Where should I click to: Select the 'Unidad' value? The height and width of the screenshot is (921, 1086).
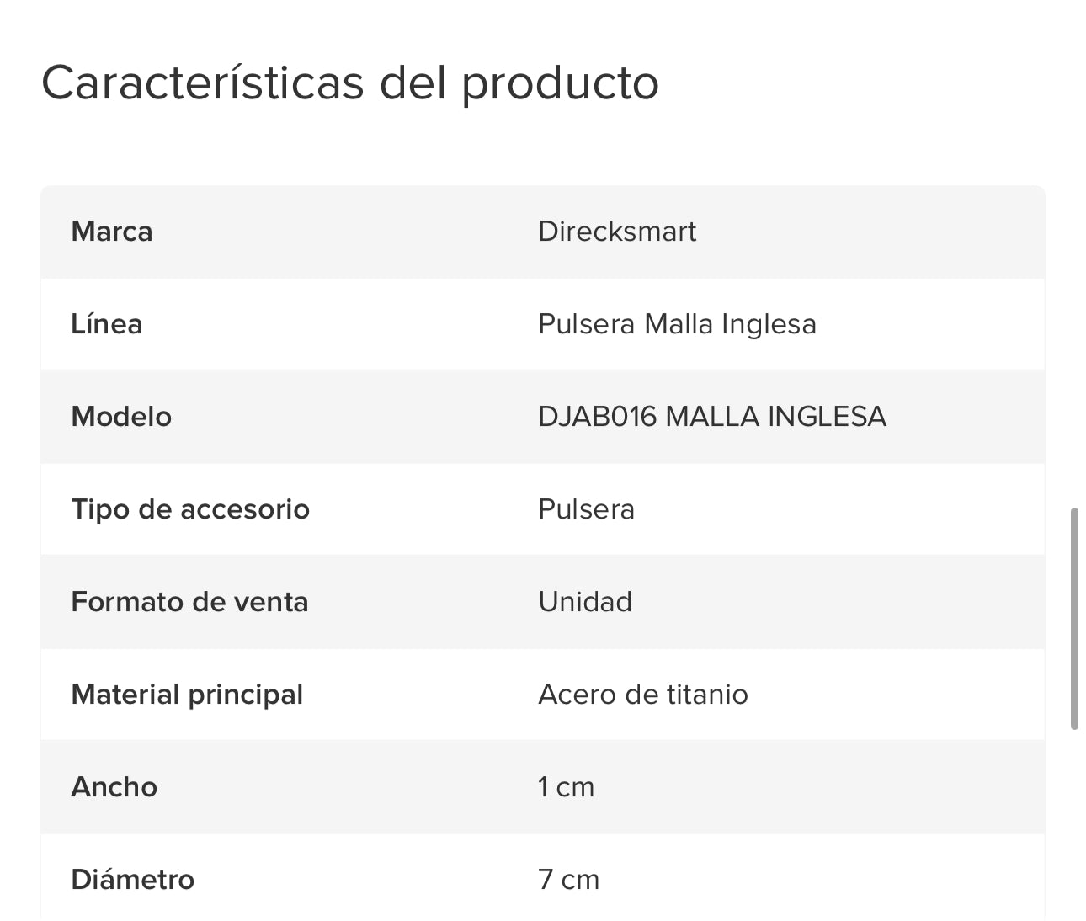585,602
